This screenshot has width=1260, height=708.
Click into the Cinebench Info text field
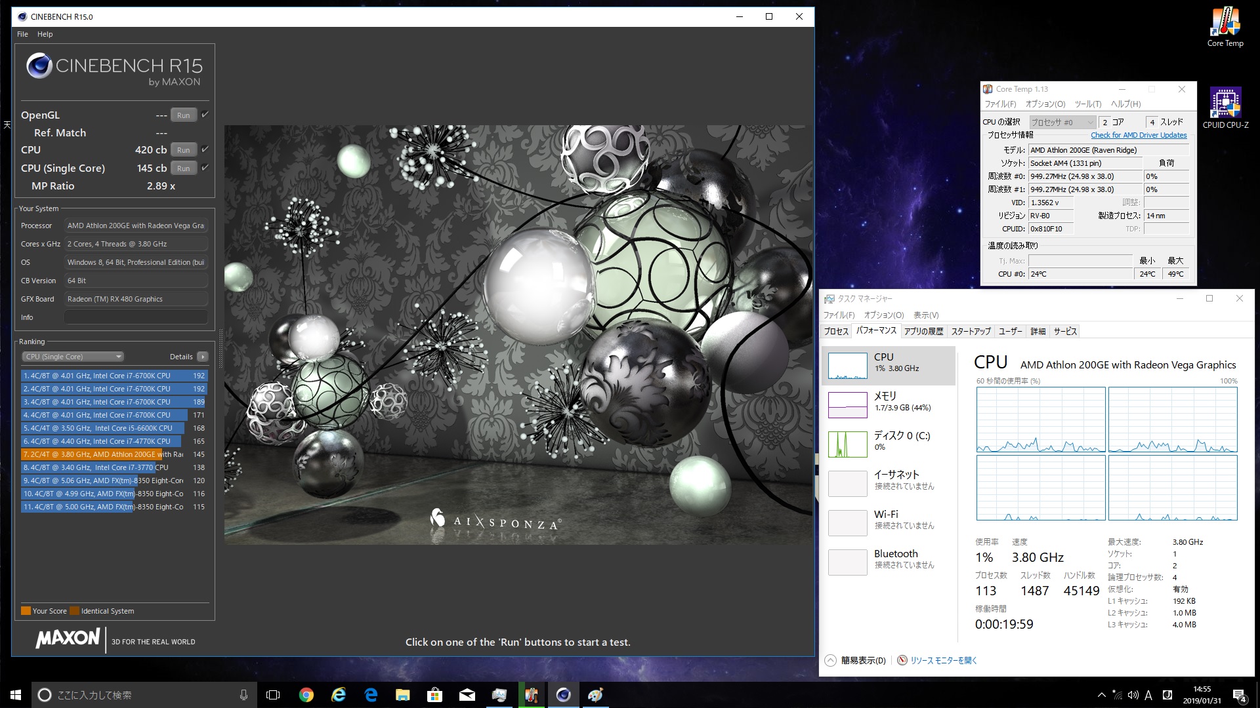(x=136, y=317)
